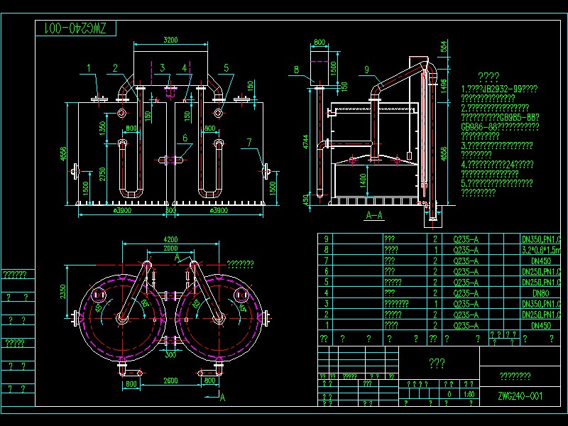This screenshot has width=568, height=426.
Task: Click the Q235-A cell in row 8
Action: point(465,248)
